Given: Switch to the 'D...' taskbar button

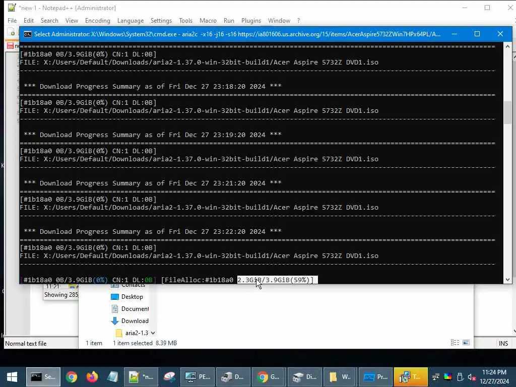Looking at the screenshot, I should click(233, 377).
